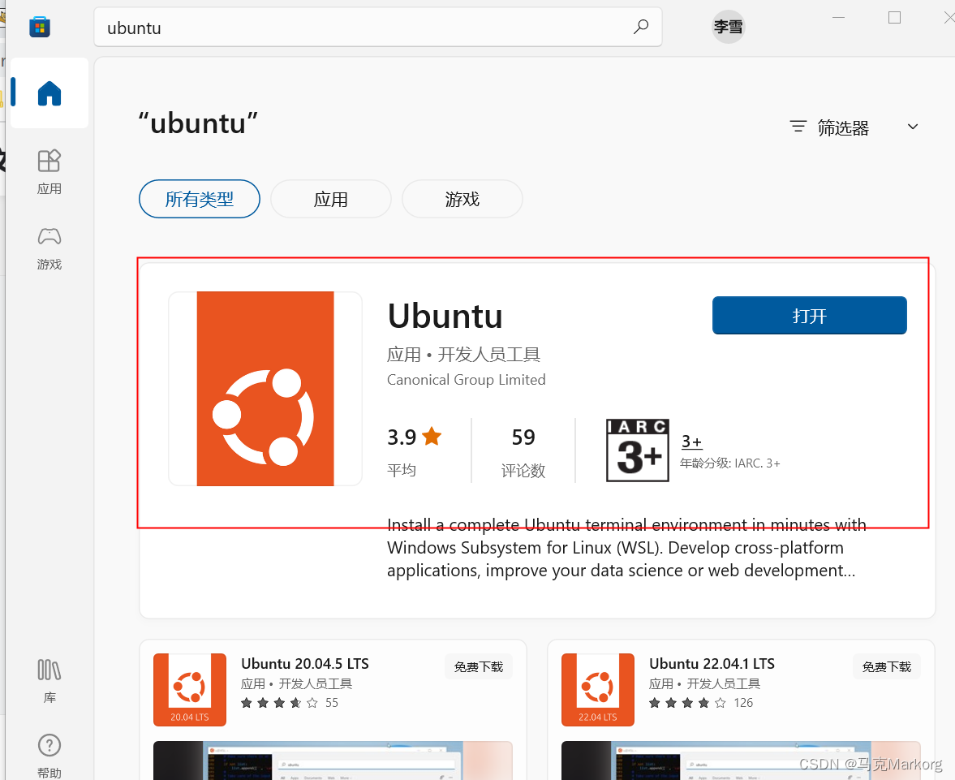Open the 库 (Library) sidebar icon

49,681
